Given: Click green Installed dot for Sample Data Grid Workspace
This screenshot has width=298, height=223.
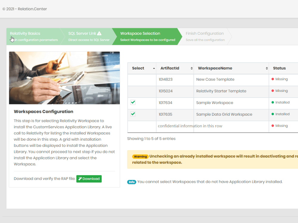Looking at the screenshot, I should (273, 114).
